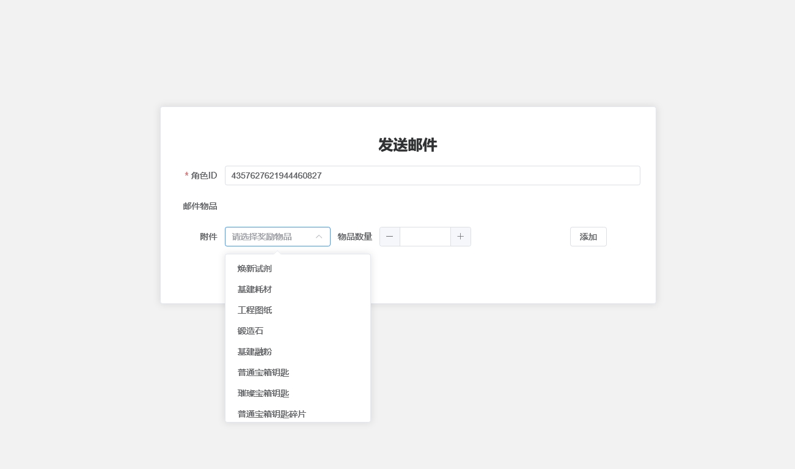Click the 邮件物品 label
This screenshot has height=469, width=795.
(200, 206)
